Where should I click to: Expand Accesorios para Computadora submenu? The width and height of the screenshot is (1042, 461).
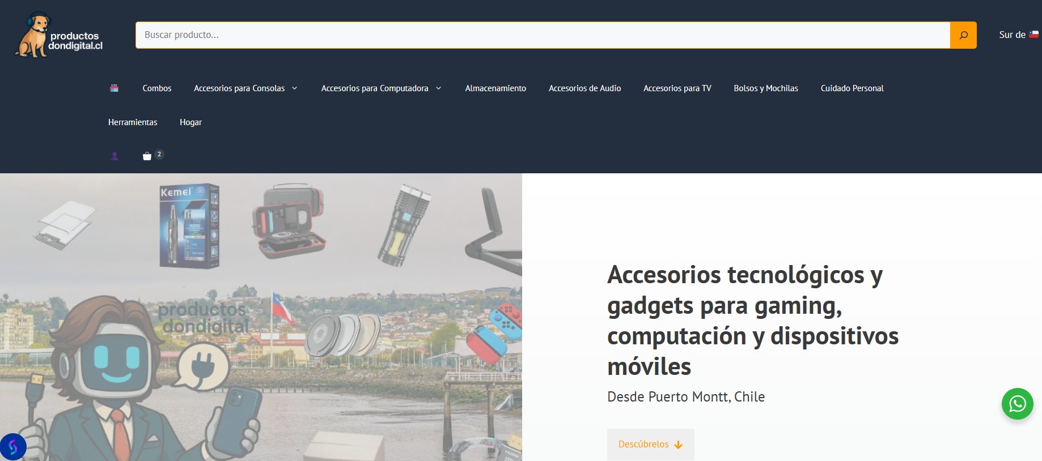click(x=438, y=88)
